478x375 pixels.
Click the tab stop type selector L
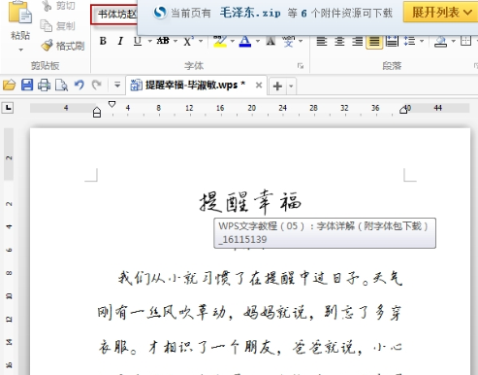pyautogui.click(x=8, y=108)
